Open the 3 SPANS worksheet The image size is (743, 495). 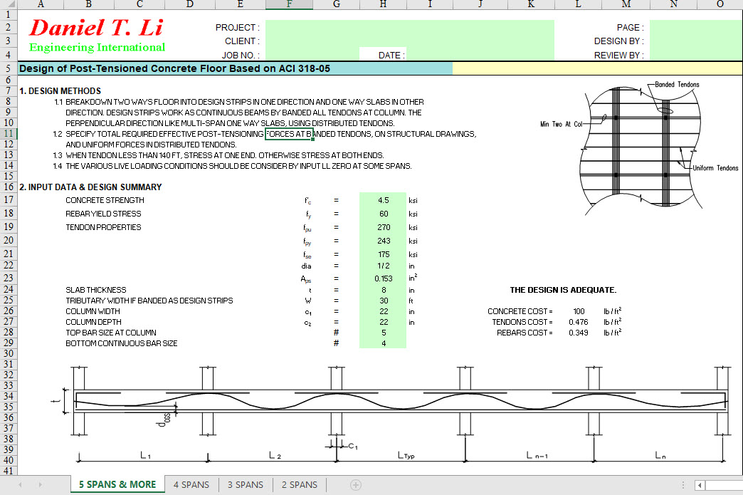tap(245, 484)
